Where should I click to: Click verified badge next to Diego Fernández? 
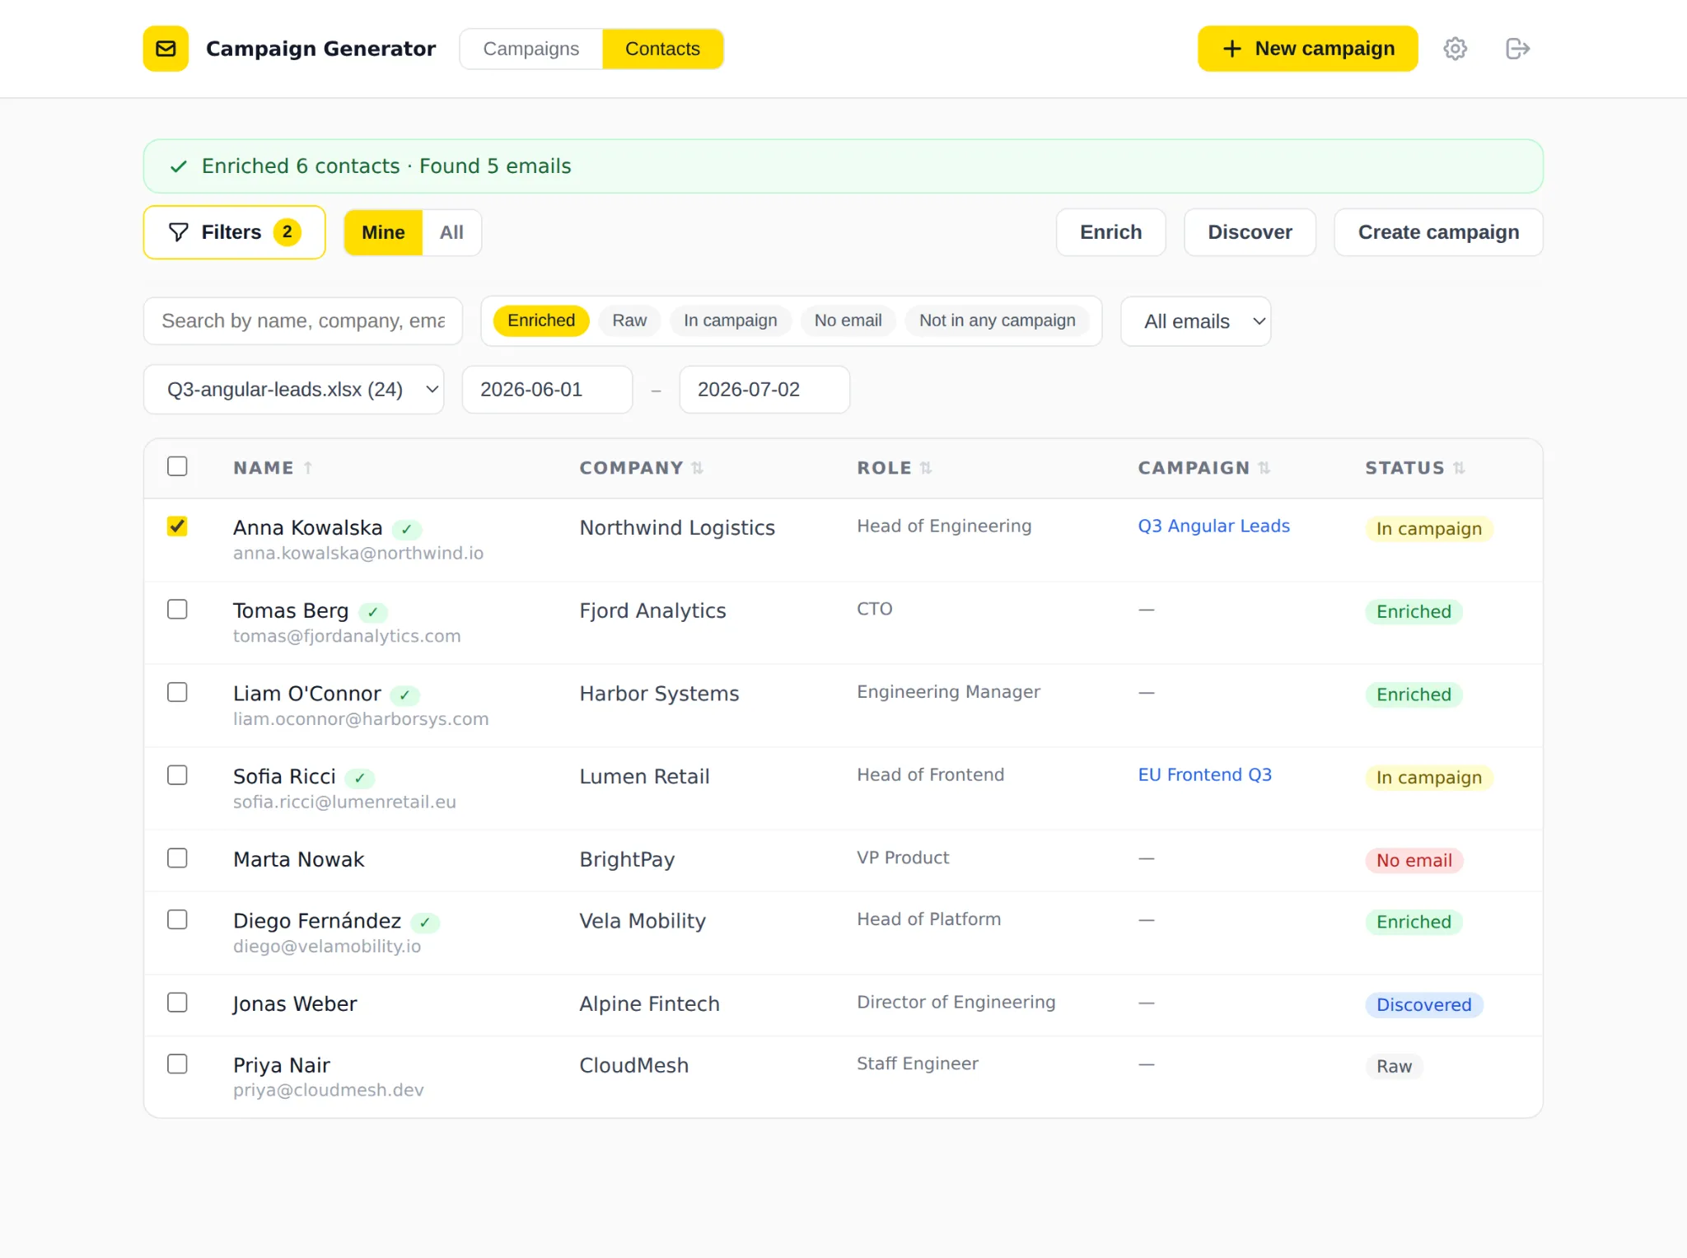(425, 923)
